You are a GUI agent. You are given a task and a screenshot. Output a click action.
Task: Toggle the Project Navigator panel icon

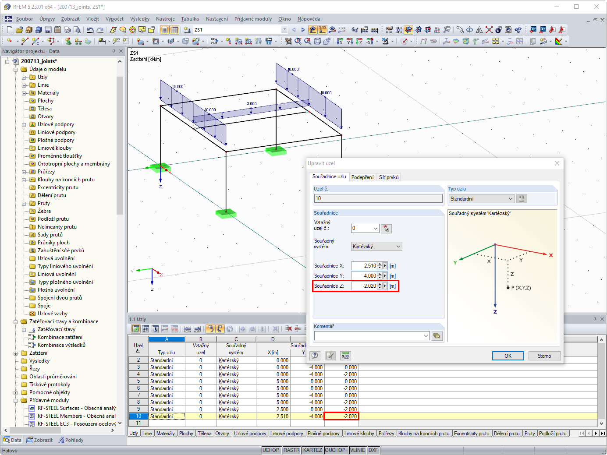[x=164, y=30]
